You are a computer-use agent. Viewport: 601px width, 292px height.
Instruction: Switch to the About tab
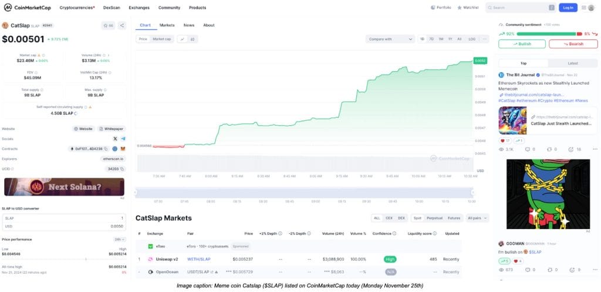pos(209,25)
